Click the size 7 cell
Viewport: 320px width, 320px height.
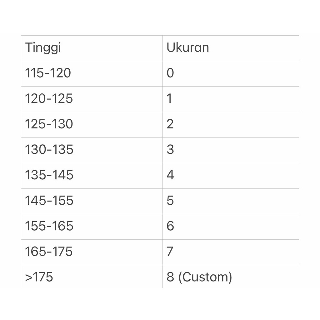(170, 252)
